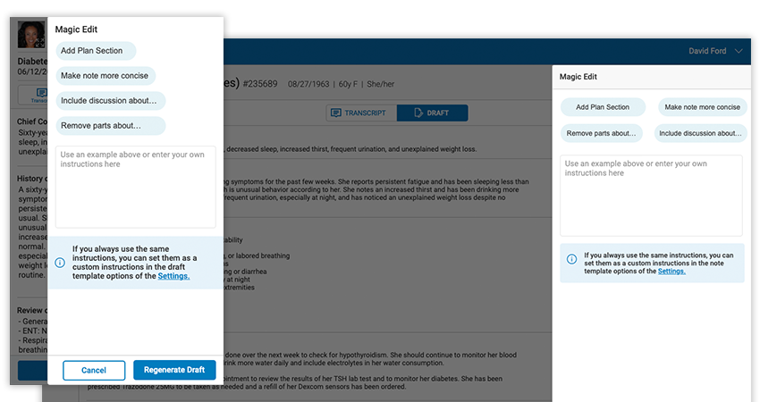
Task: Click the Regenerate Draft button
Action: [174, 370]
